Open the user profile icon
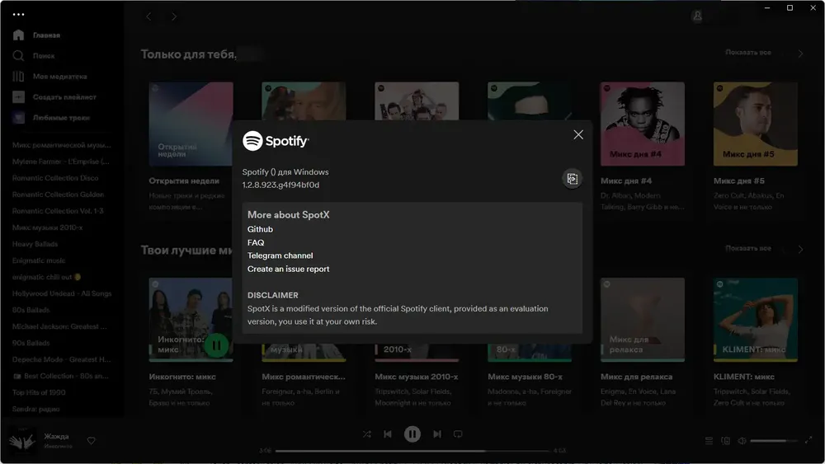This screenshot has width=825, height=464. pyautogui.click(x=697, y=16)
